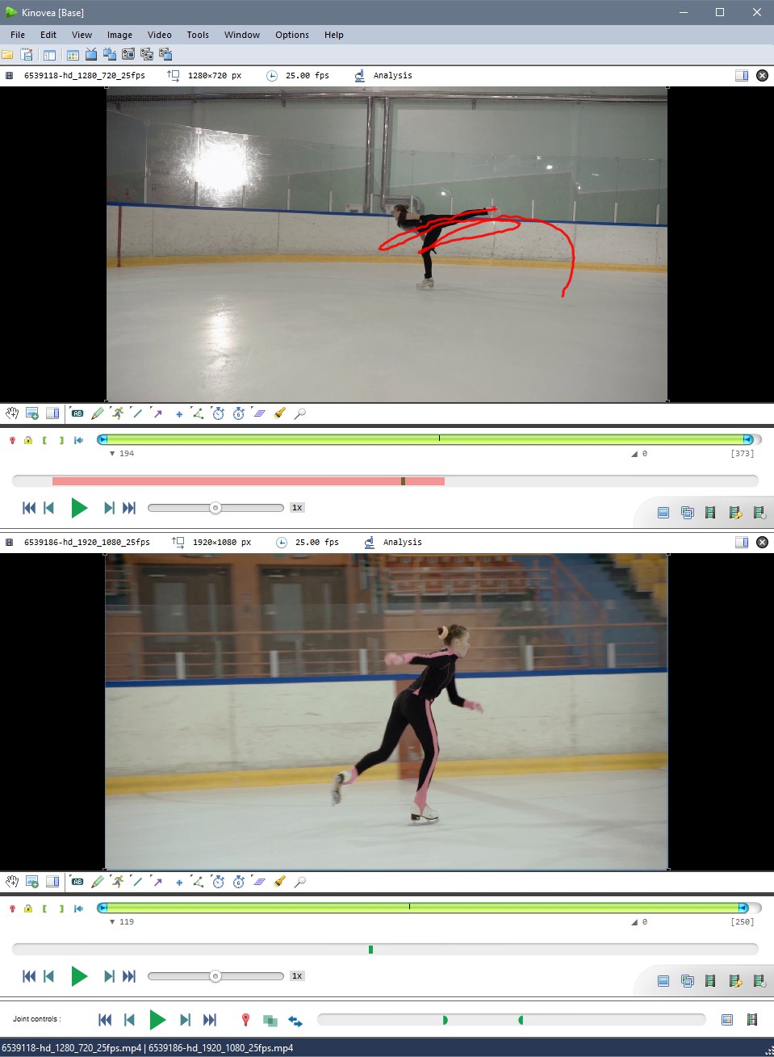Select the stopwatch tool in top player
The height and width of the screenshot is (1057, 774).
click(x=218, y=413)
